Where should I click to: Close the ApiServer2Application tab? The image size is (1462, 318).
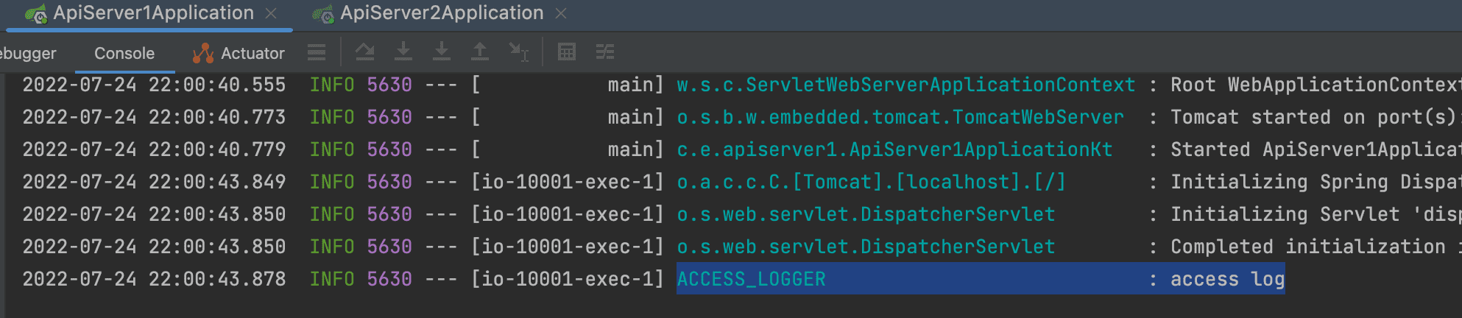point(561,13)
